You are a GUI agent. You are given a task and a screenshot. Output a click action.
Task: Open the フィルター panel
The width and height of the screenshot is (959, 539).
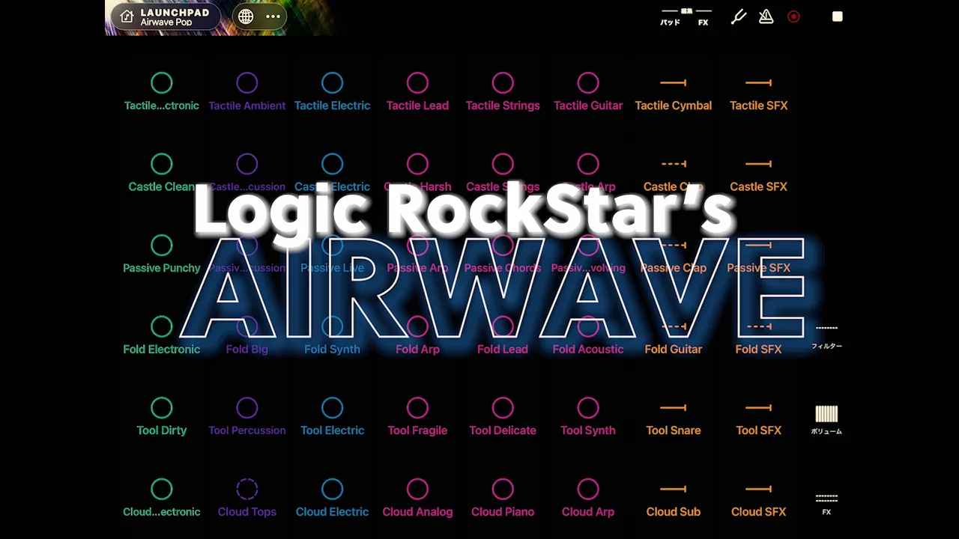coord(826,337)
